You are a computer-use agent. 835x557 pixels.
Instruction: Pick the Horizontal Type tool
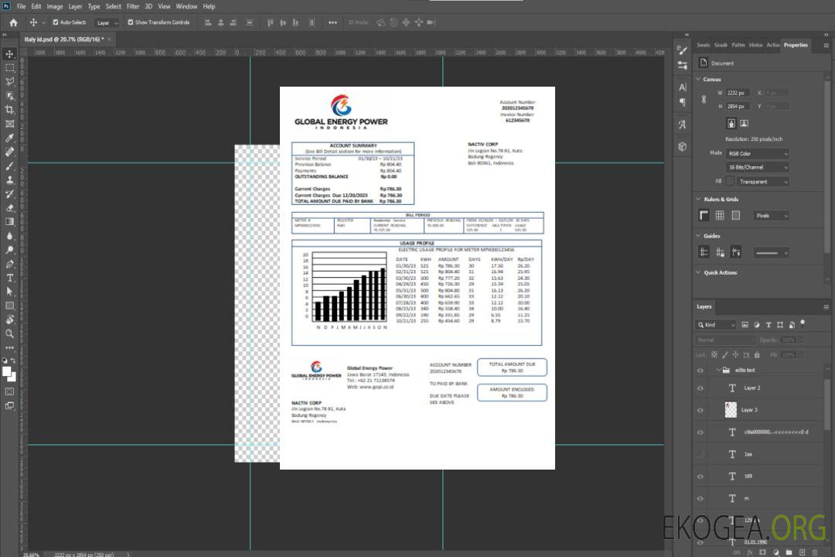click(x=10, y=278)
